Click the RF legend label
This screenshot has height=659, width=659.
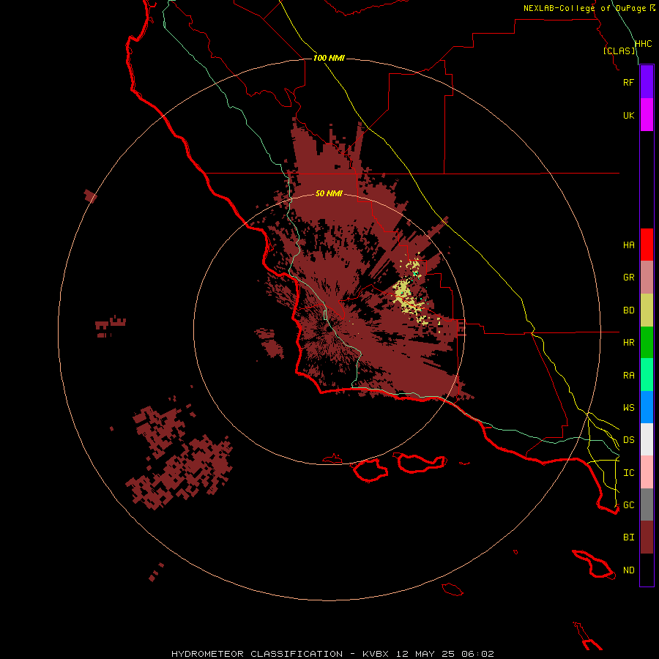click(x=628, y=82)
